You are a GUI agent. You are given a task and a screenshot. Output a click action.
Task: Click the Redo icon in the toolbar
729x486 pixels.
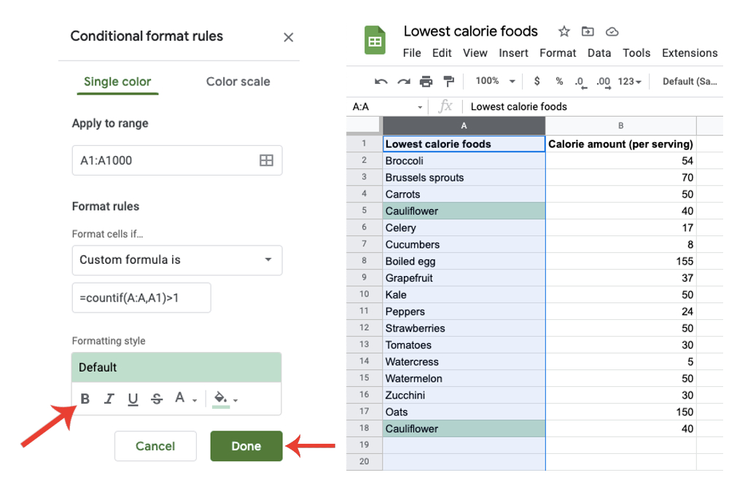pyautogui.click(x=403, y=81)
